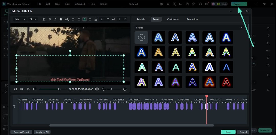This screenshot has width=276, height=135.
Task: Zoom out timeline with minus icon
Action: point(103,89)
